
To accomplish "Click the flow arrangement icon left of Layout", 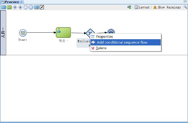I will click(129, 7).
